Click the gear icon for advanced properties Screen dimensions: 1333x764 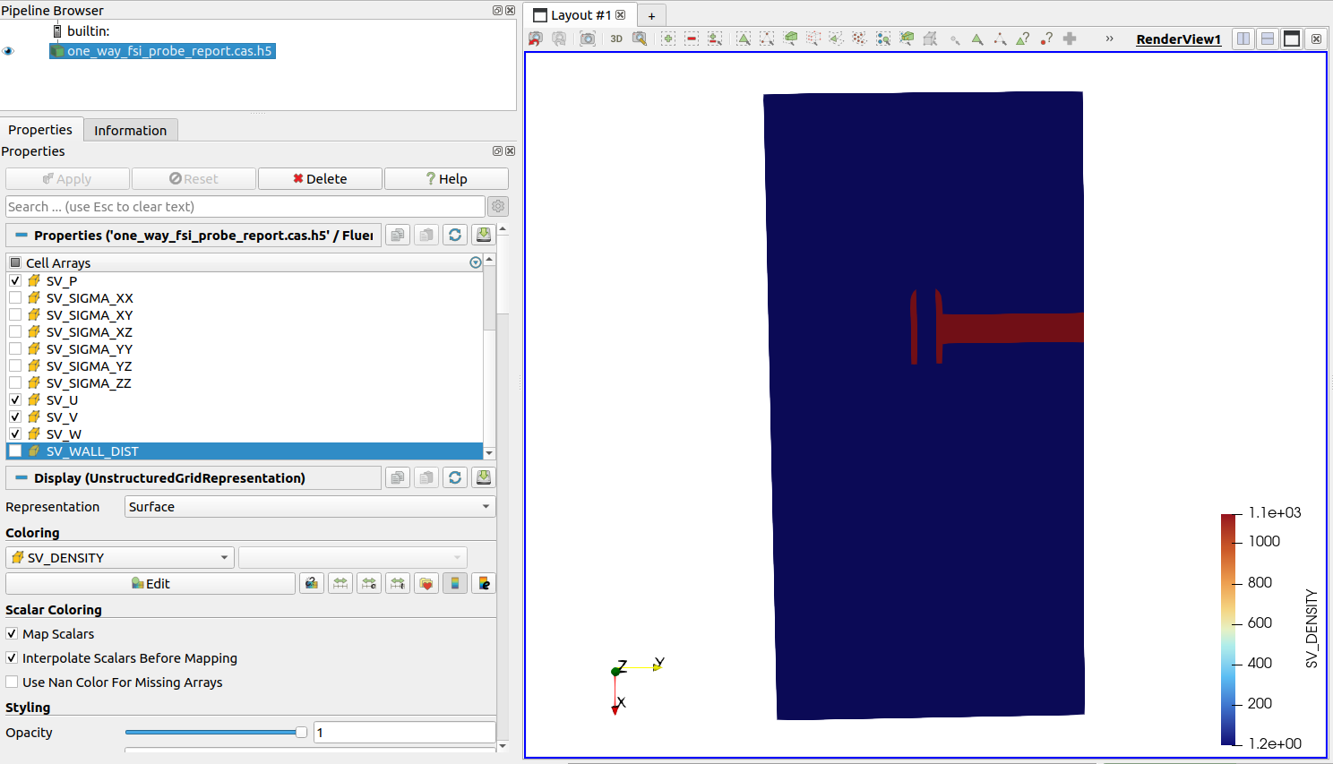(x=498, y=207)
